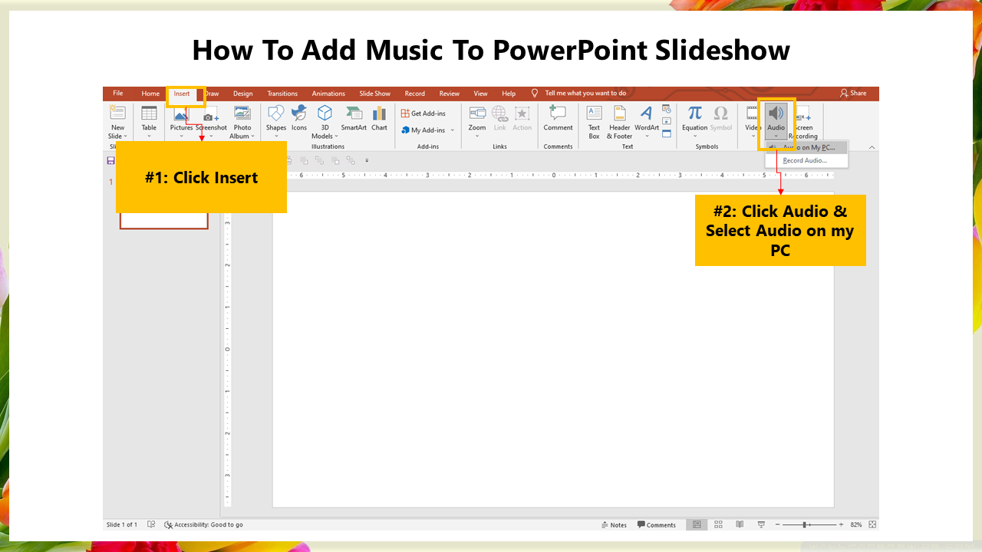Insert Icons from the library
This screenshot has width=982, height=552.
pos(299,118)
